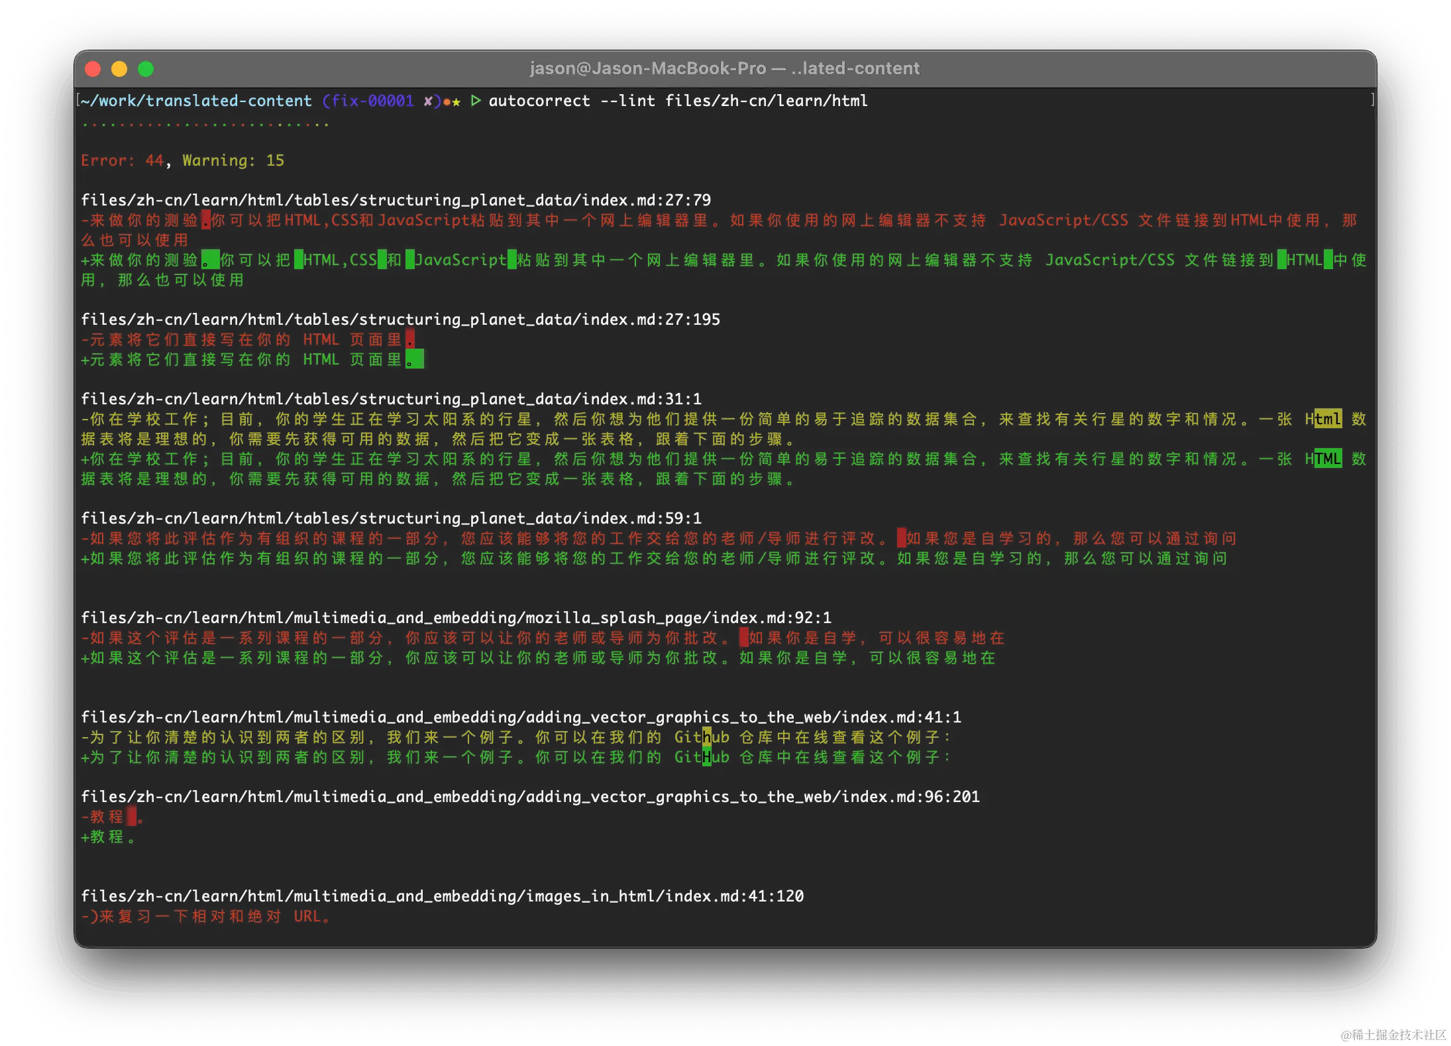This screenshot has height=1046, width=1451.
Task: Click the images_in_html index.md:41:120 path
Action: 442,896
